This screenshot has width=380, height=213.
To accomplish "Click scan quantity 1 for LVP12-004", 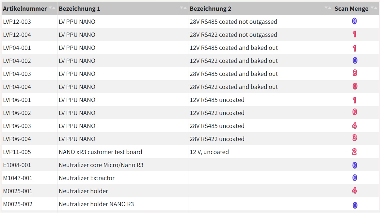I will [x=354, y=35].
